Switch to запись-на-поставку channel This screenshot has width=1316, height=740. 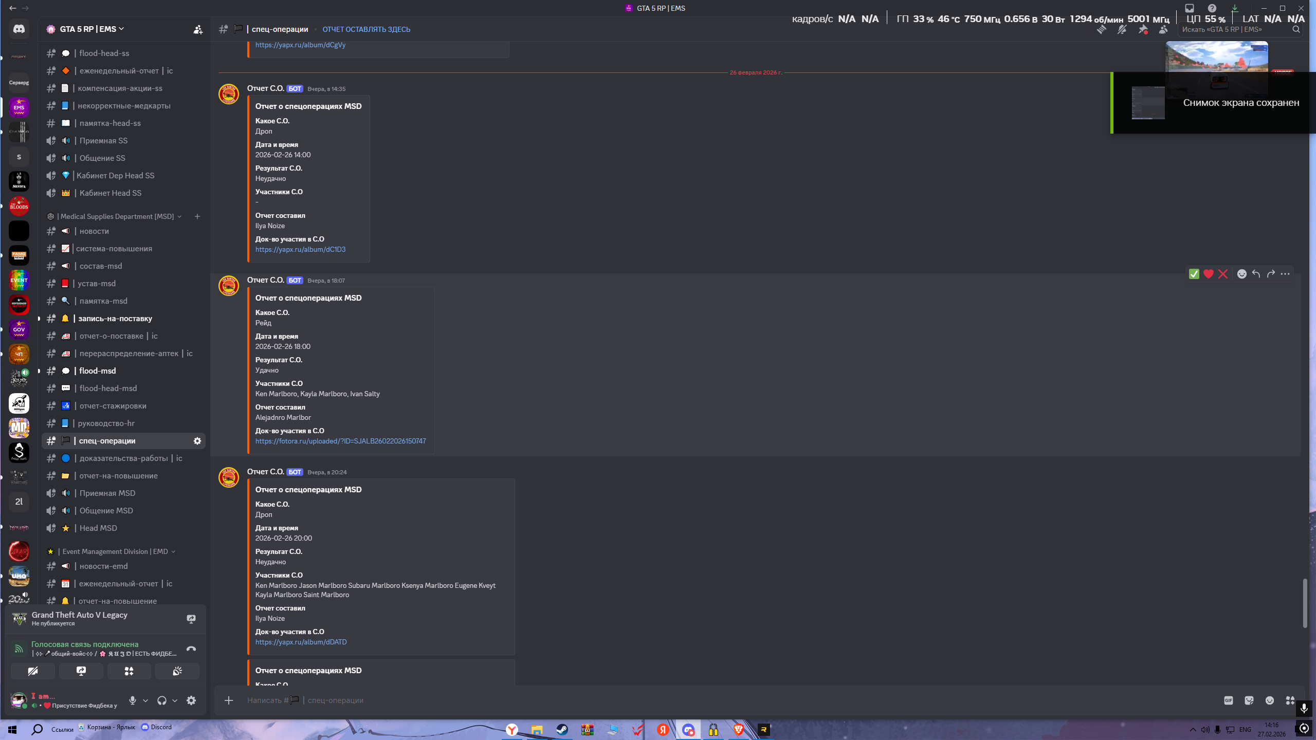click(x=115, y=319)
